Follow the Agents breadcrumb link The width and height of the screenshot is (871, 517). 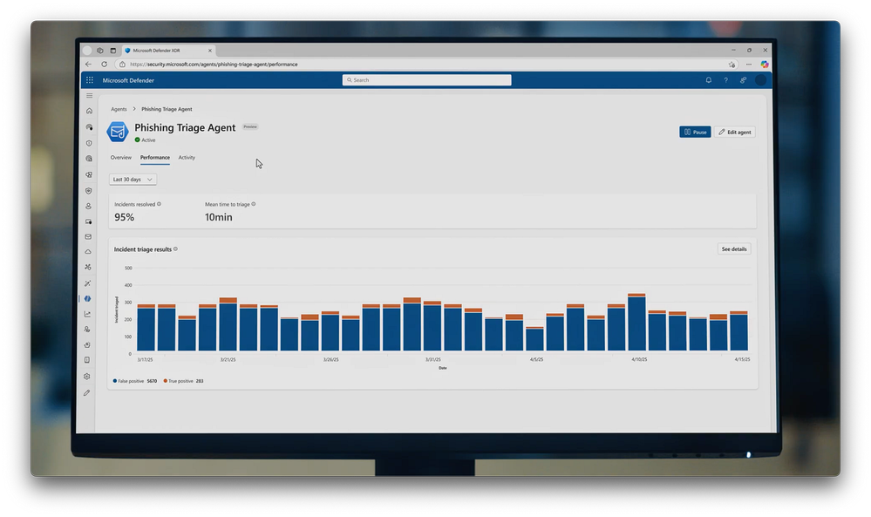(119, 109)
